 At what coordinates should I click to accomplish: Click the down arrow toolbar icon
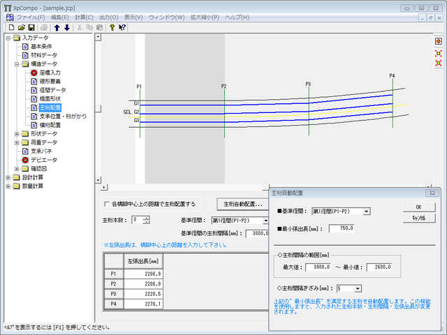[x=67, y=27]
